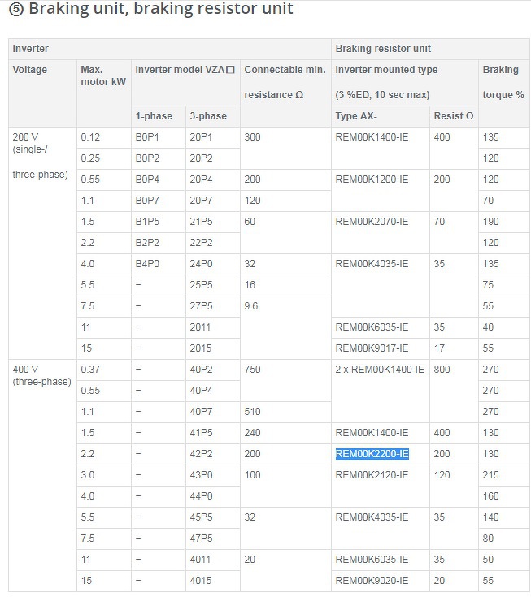Click the 41P5 inverter model cell
Screen dimensions: 531x597
[201, 433]
